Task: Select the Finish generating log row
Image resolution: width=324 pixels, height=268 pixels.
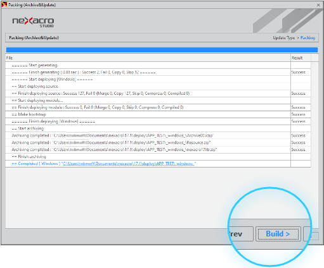Action: [x=158, y=72]
